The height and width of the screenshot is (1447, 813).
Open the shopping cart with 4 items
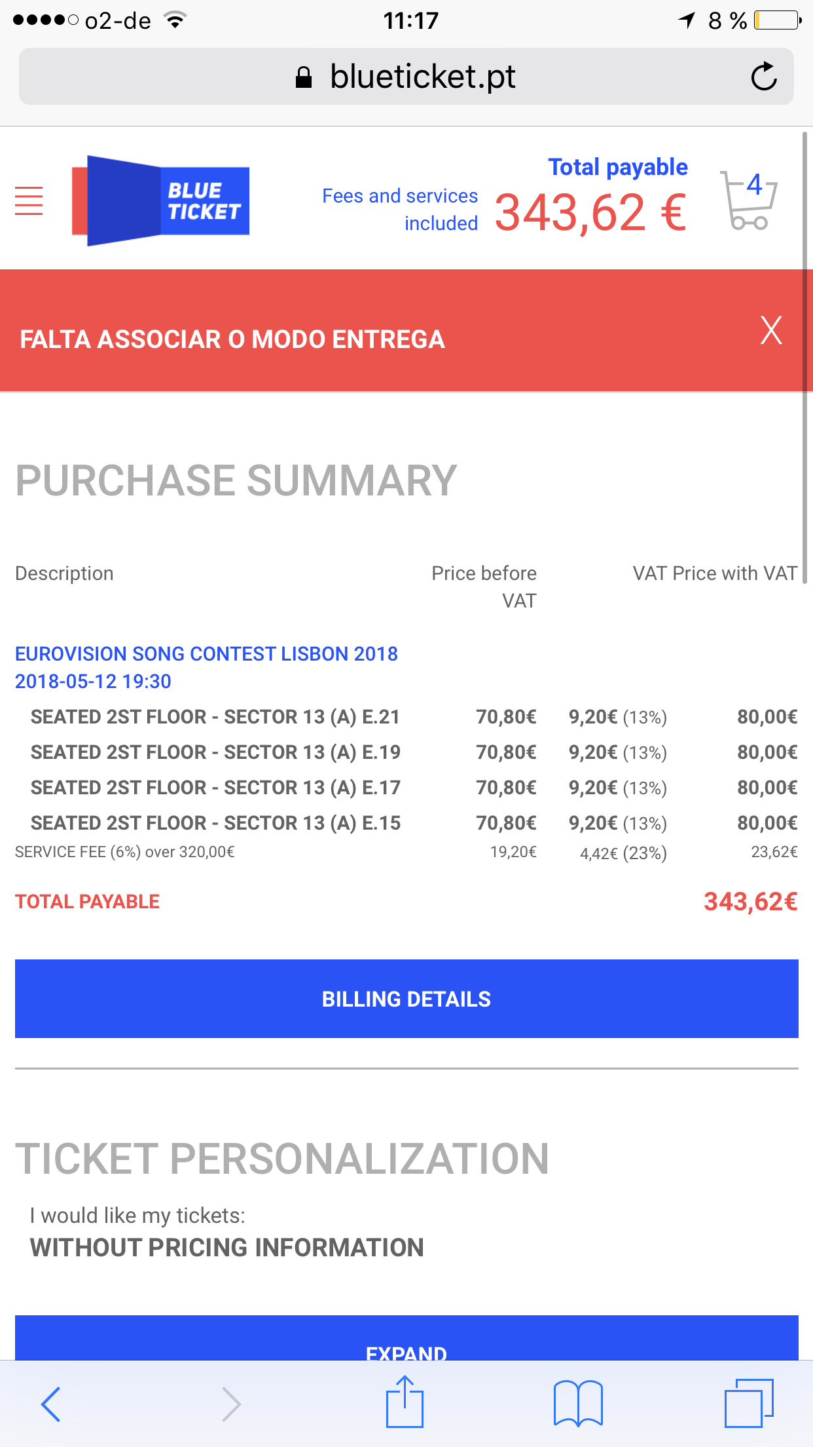(x=749, y=201)
